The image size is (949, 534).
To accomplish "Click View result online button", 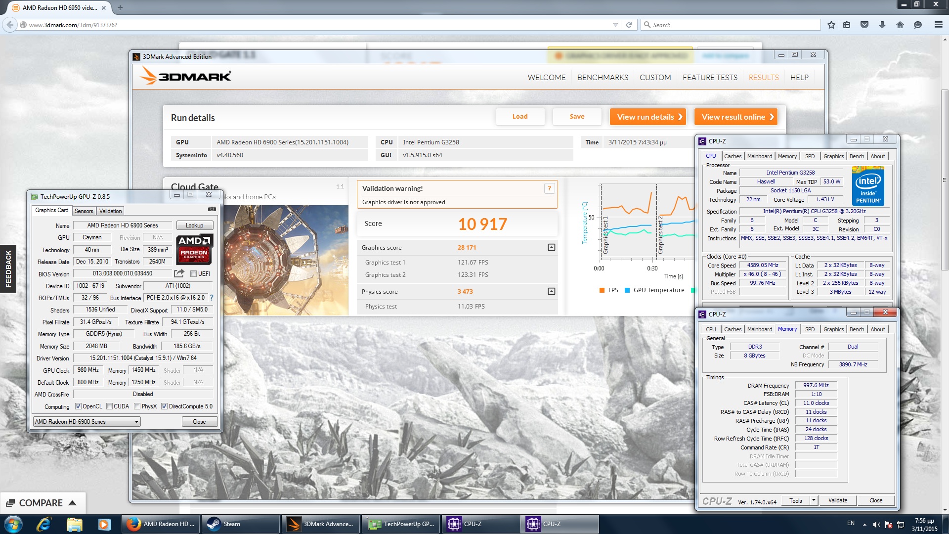I will point(736,117).
